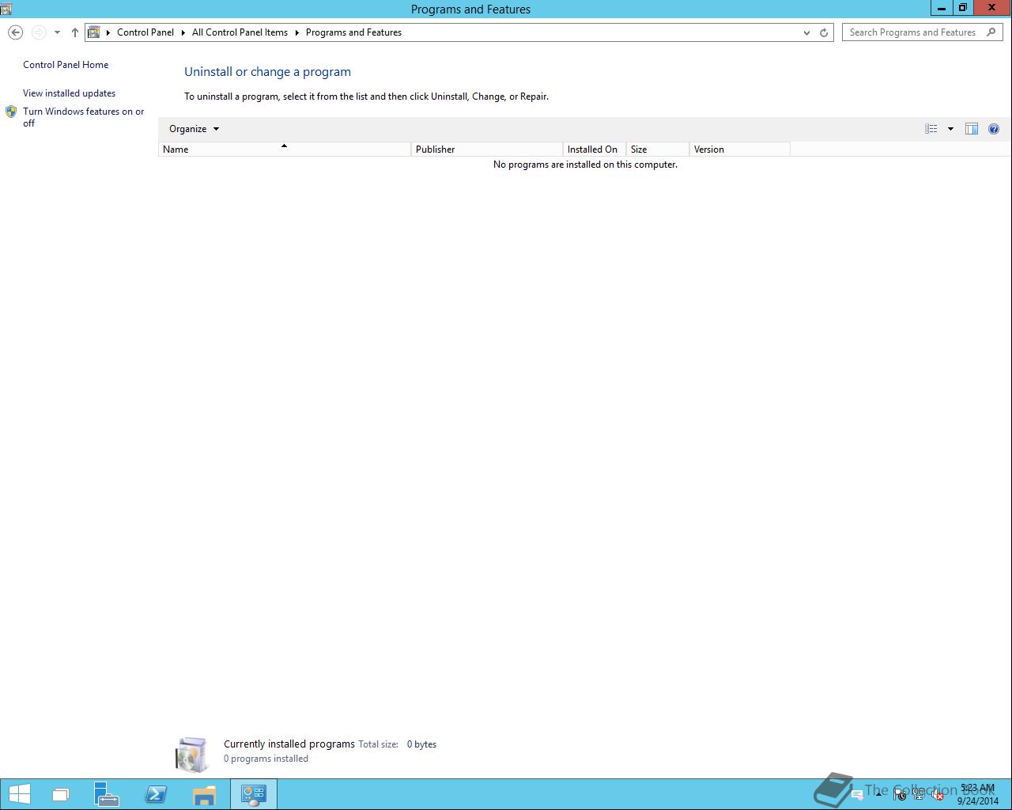This screenshot has width=1012, height=810.
Task: Open the Organize menu
Action: pos(194,129)
